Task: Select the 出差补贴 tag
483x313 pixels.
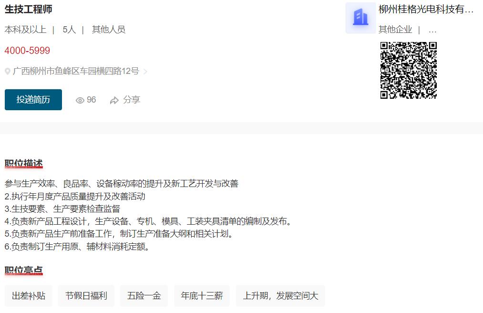Action: [x=29, y=296]
